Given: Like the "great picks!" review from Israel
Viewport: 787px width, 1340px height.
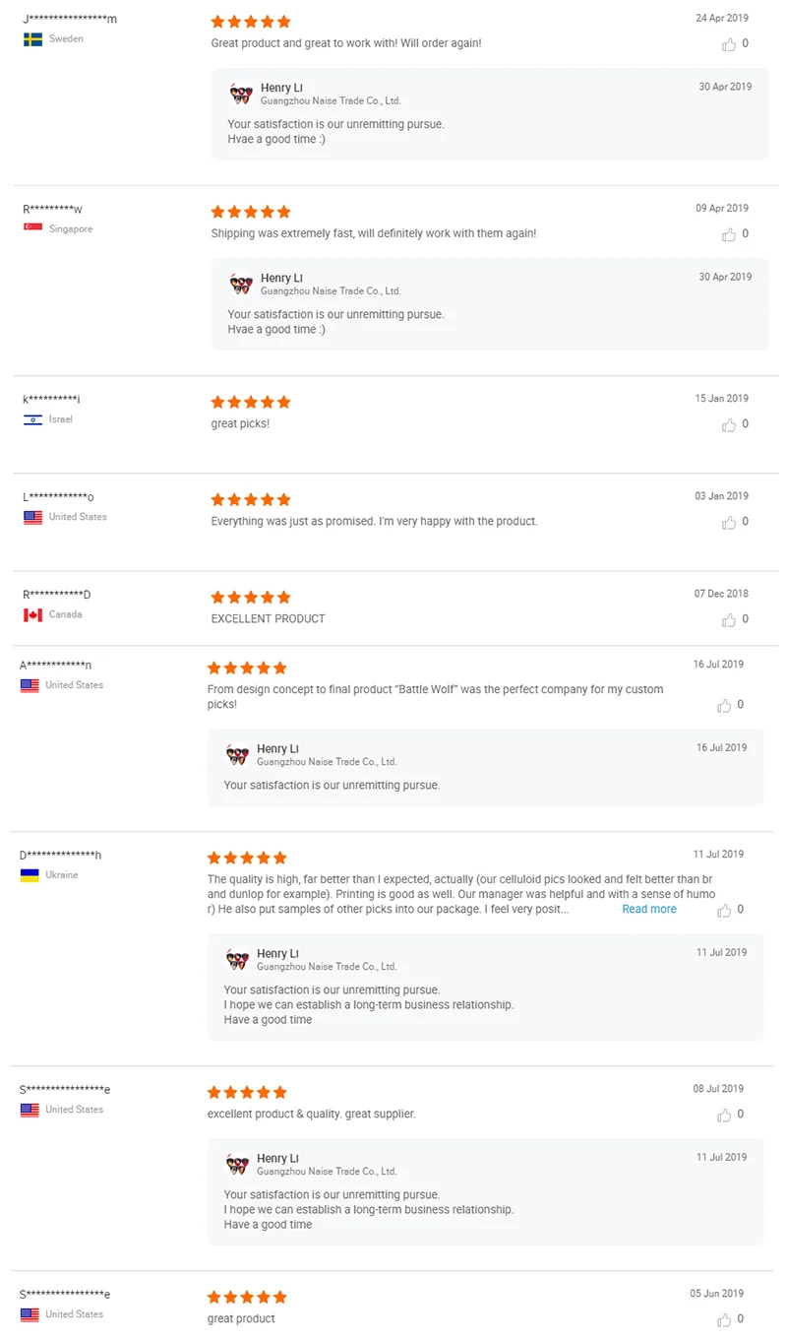Looking at the screenshot, I should (x=729, y=424).
